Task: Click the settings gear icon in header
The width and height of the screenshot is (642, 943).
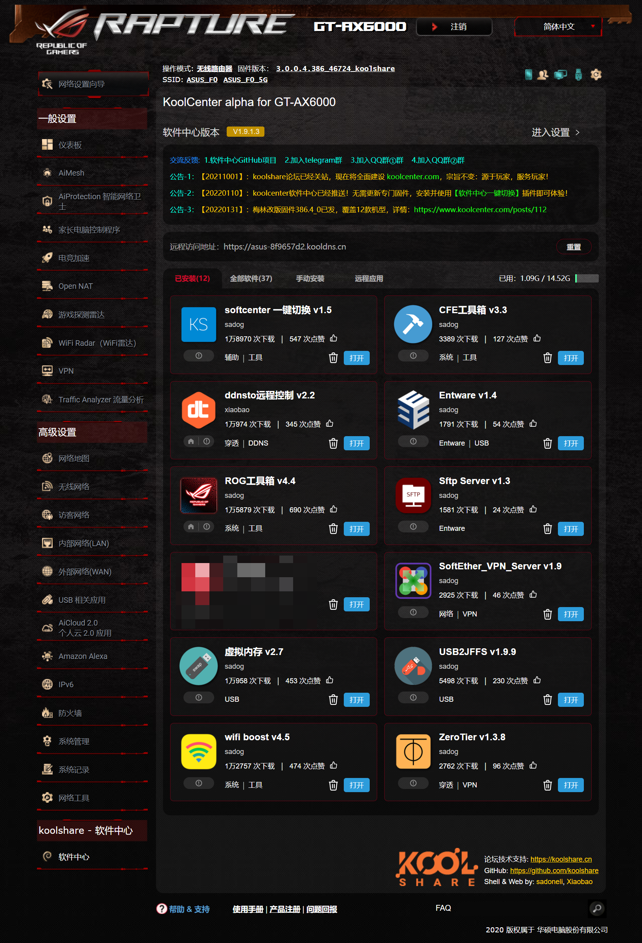Action: (596, 74)
